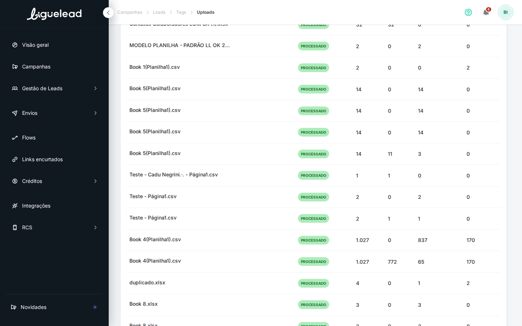Expand the Créditos submenu chevron
The height and width of the screenshot is (326, 522).
pyautogui.click(x=95, y=181)
